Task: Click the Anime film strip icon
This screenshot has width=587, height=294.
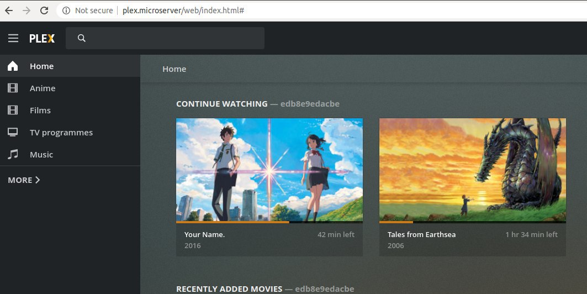Action: [13, 88]
